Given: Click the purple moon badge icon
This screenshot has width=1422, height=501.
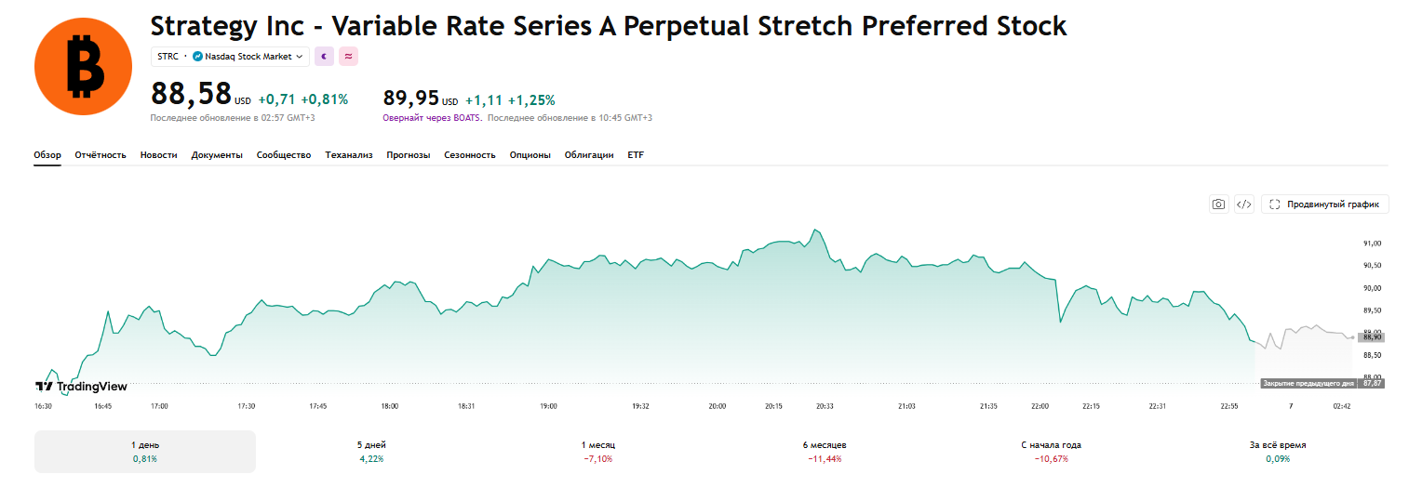Looking at the screenshot, I should click(x=324, y=57).
